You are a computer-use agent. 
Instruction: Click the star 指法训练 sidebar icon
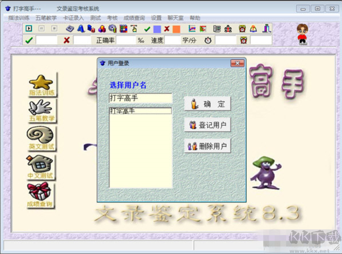pos(42,85)
